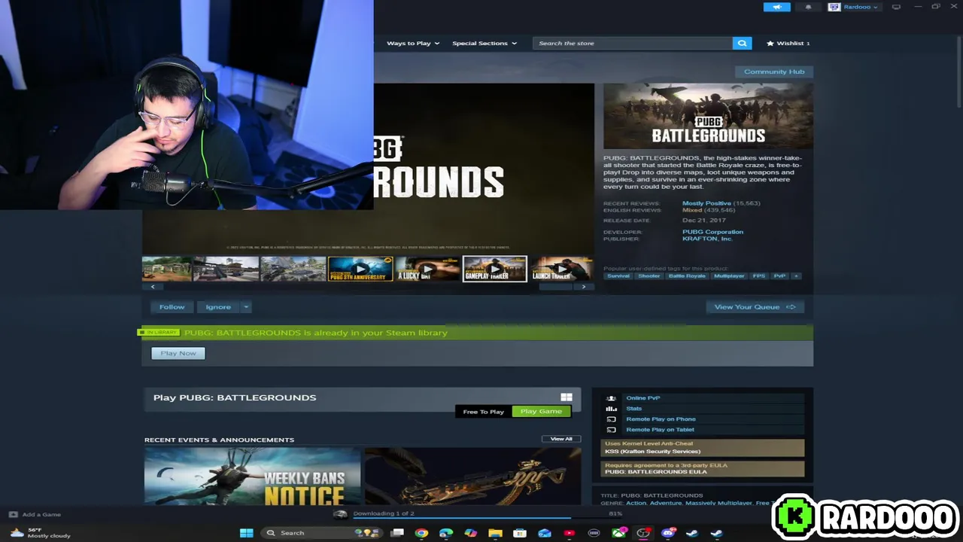Click the store search magnifier button
Screen dimensions: 963x542
(742, 43)
